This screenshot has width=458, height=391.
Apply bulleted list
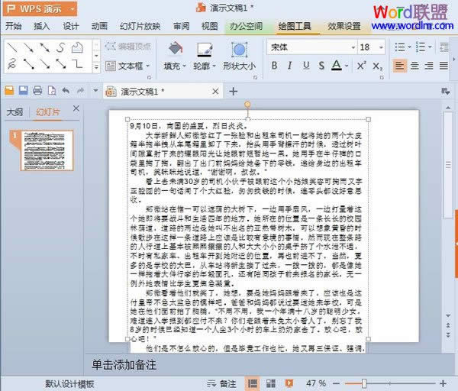pyautogui.click(x=399, y=47)
